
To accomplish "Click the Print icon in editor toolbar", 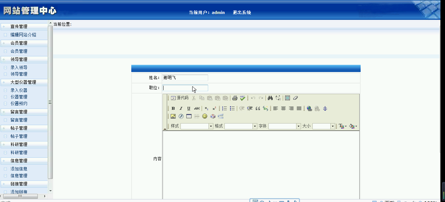I will pyautogui.click(x=235, y=98).
